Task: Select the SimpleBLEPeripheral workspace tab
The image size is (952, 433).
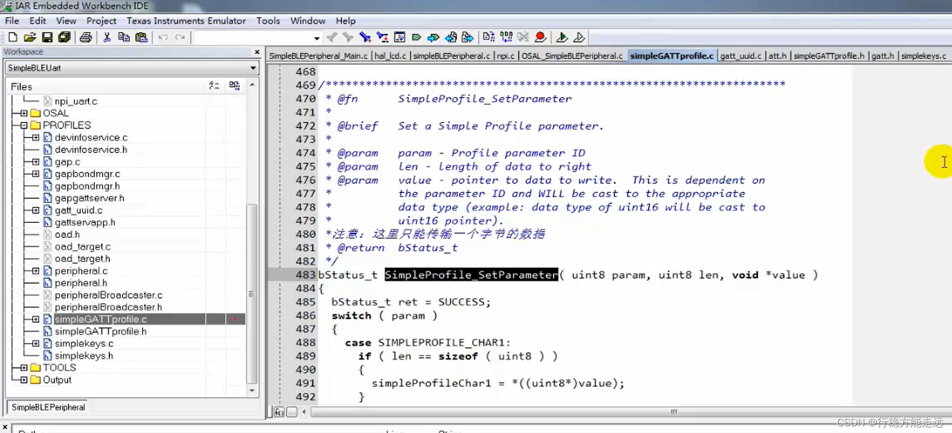Action: [x=48, y=407]
